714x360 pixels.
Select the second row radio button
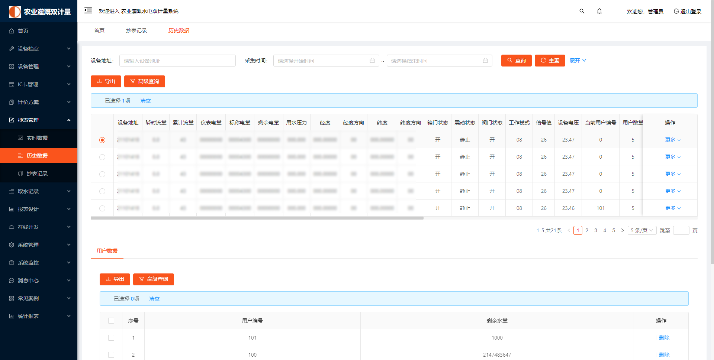pos(102,157)
